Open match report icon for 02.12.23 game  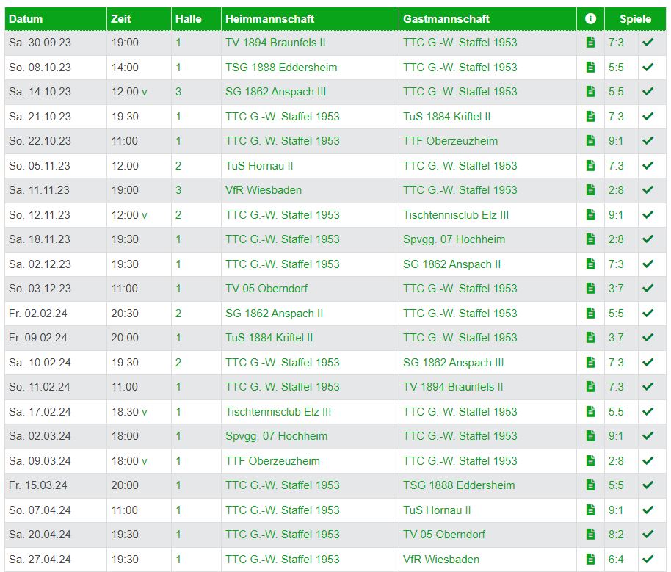[x=590, y=264]
